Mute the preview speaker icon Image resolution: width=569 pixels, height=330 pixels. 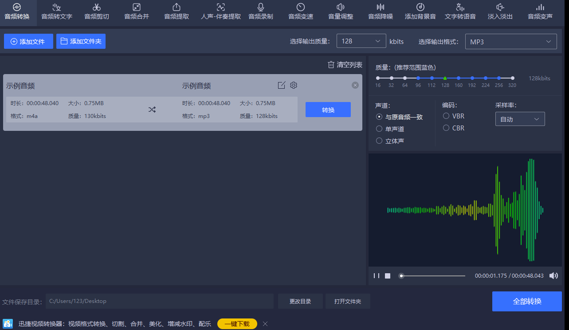pyautogui.click(x=553, y=276)
